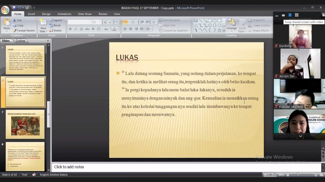Open the Insert ribbon tab
This screenshot has height=182, width=325.
(31, 14)
